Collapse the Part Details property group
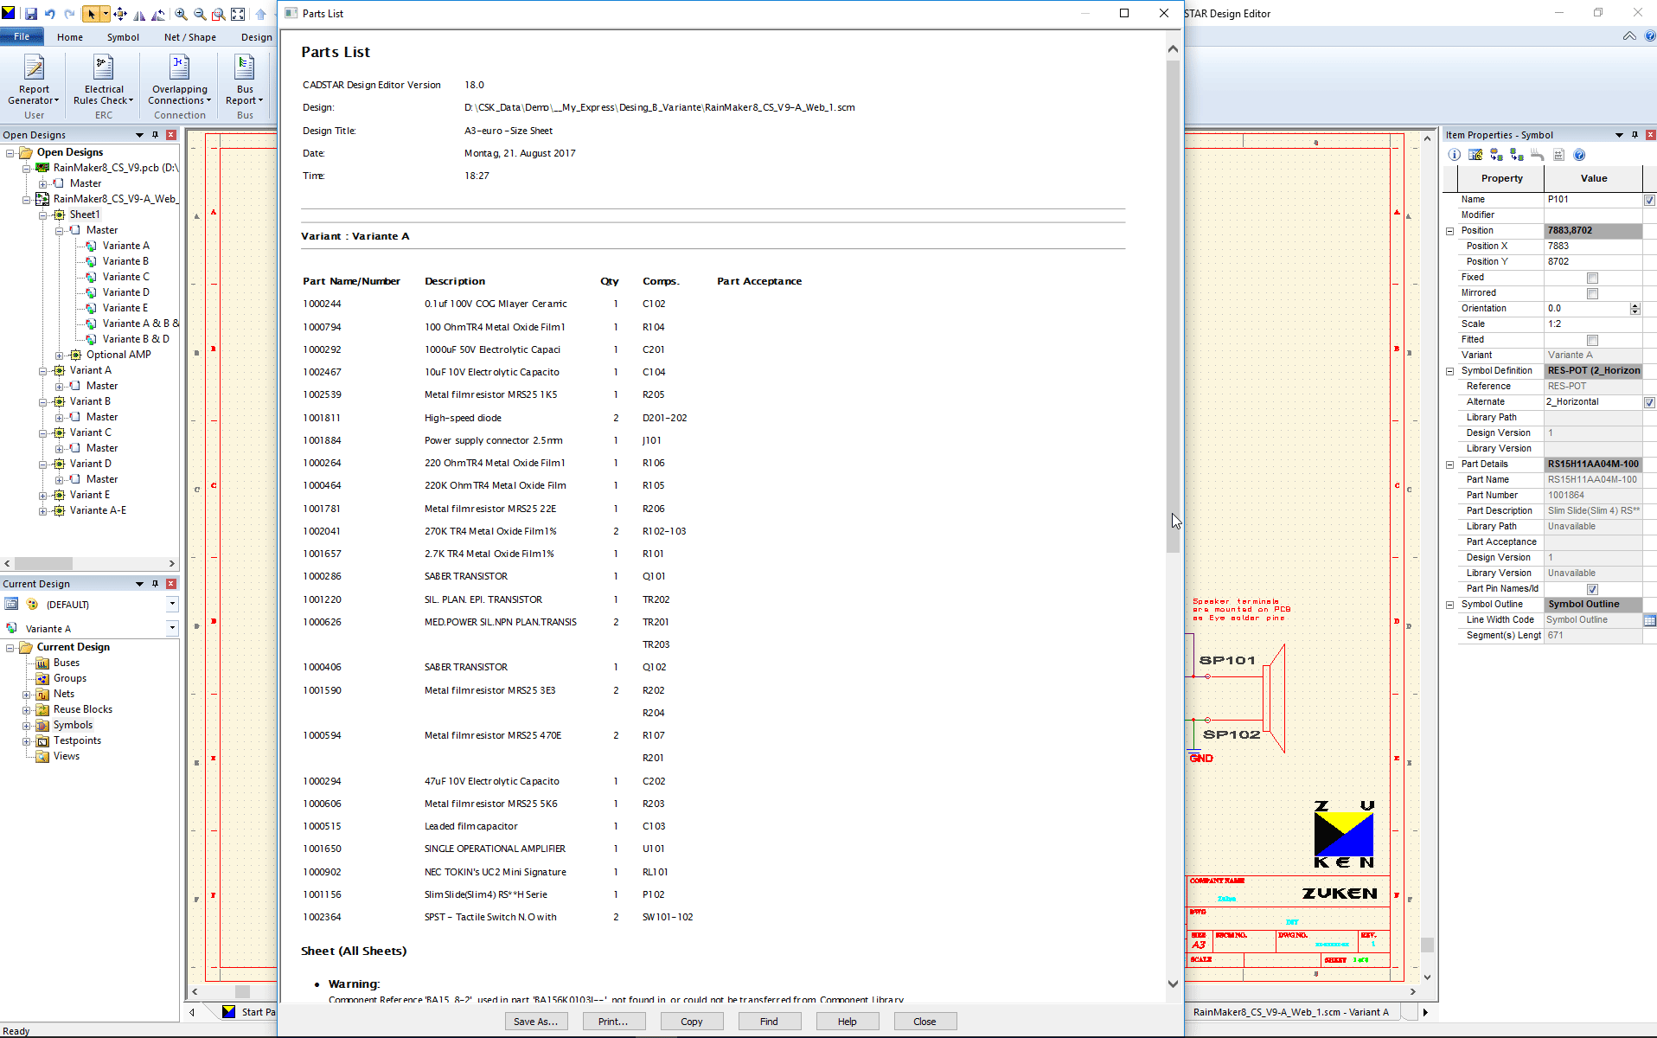Image resolution: width=1657 pixels, height=1038 pixels. [1450, 465]
